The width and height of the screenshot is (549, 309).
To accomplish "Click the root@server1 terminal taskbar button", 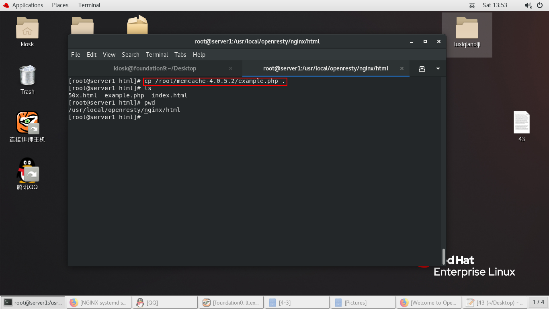I will click(x=33, y=303).
